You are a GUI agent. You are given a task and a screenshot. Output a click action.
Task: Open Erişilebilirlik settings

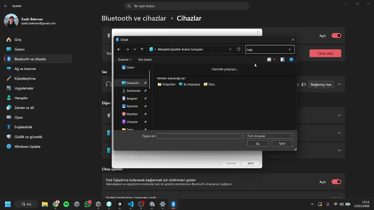pos(38,127)
